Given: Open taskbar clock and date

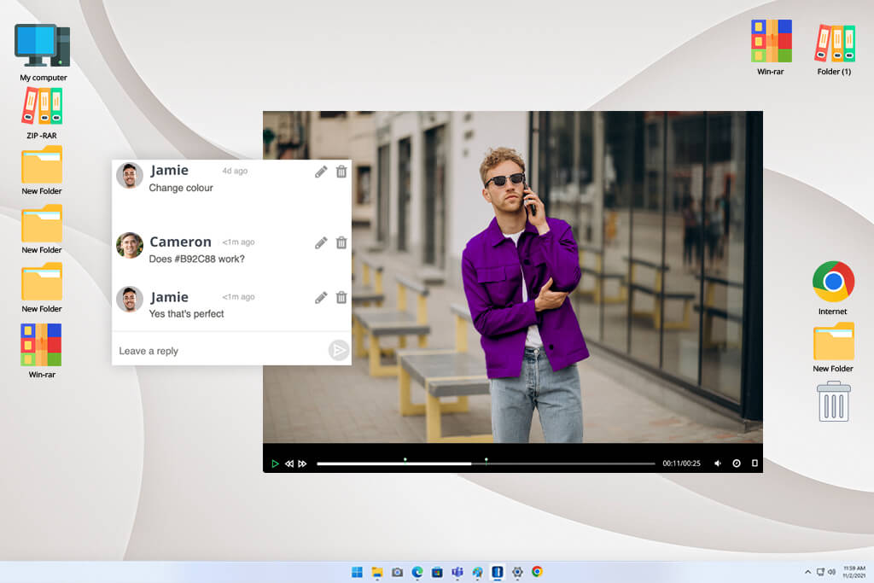Looking at the screenshot, I should tap(854, 572).
